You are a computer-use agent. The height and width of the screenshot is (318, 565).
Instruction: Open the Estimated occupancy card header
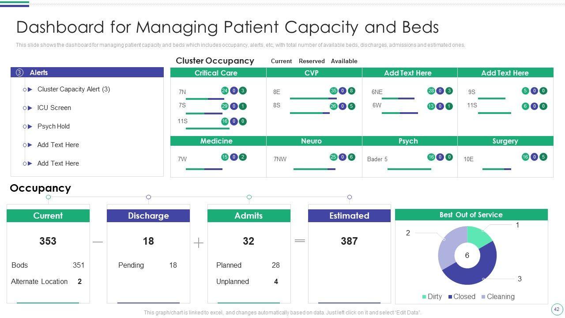coord(349,216)
